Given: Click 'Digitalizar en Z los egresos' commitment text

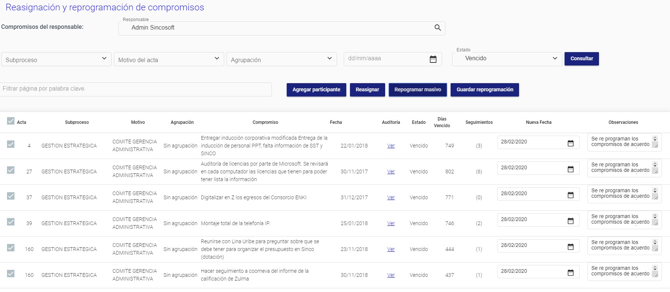Looking at the screenshot, I should coord(253,197).
